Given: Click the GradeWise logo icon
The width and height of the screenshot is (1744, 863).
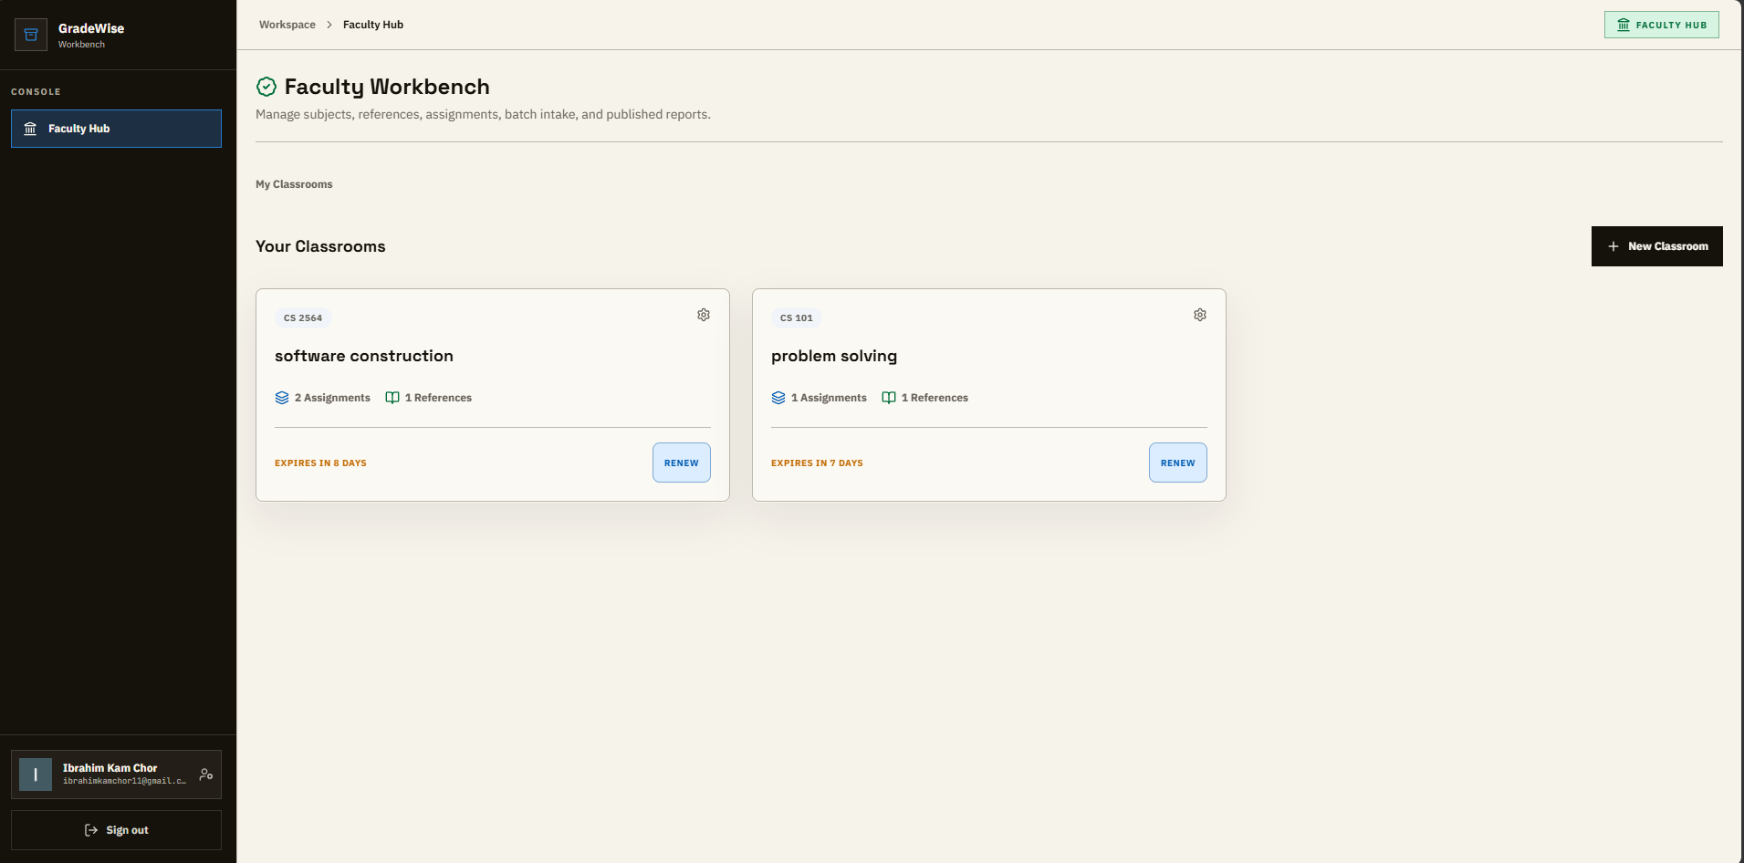Looking at the screenshot, I should point(31,35).
